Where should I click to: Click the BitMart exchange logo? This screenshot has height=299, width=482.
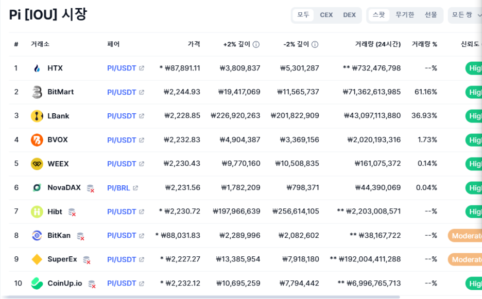click(x=37, y=92)
